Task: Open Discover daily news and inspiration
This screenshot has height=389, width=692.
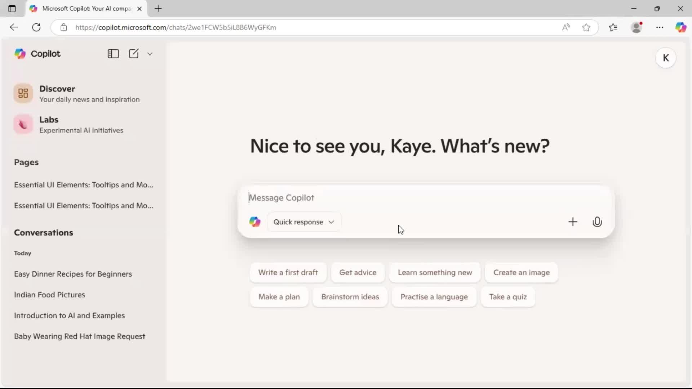Action: (x=77, y=94)
